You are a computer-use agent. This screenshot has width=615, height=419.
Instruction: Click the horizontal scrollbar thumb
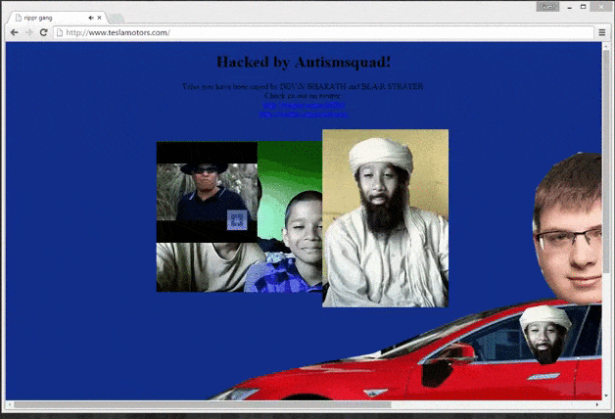203,404
